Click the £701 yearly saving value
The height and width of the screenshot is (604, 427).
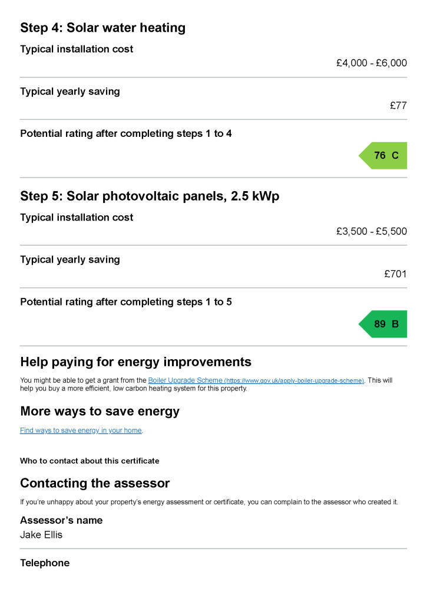tap(395, 274)
